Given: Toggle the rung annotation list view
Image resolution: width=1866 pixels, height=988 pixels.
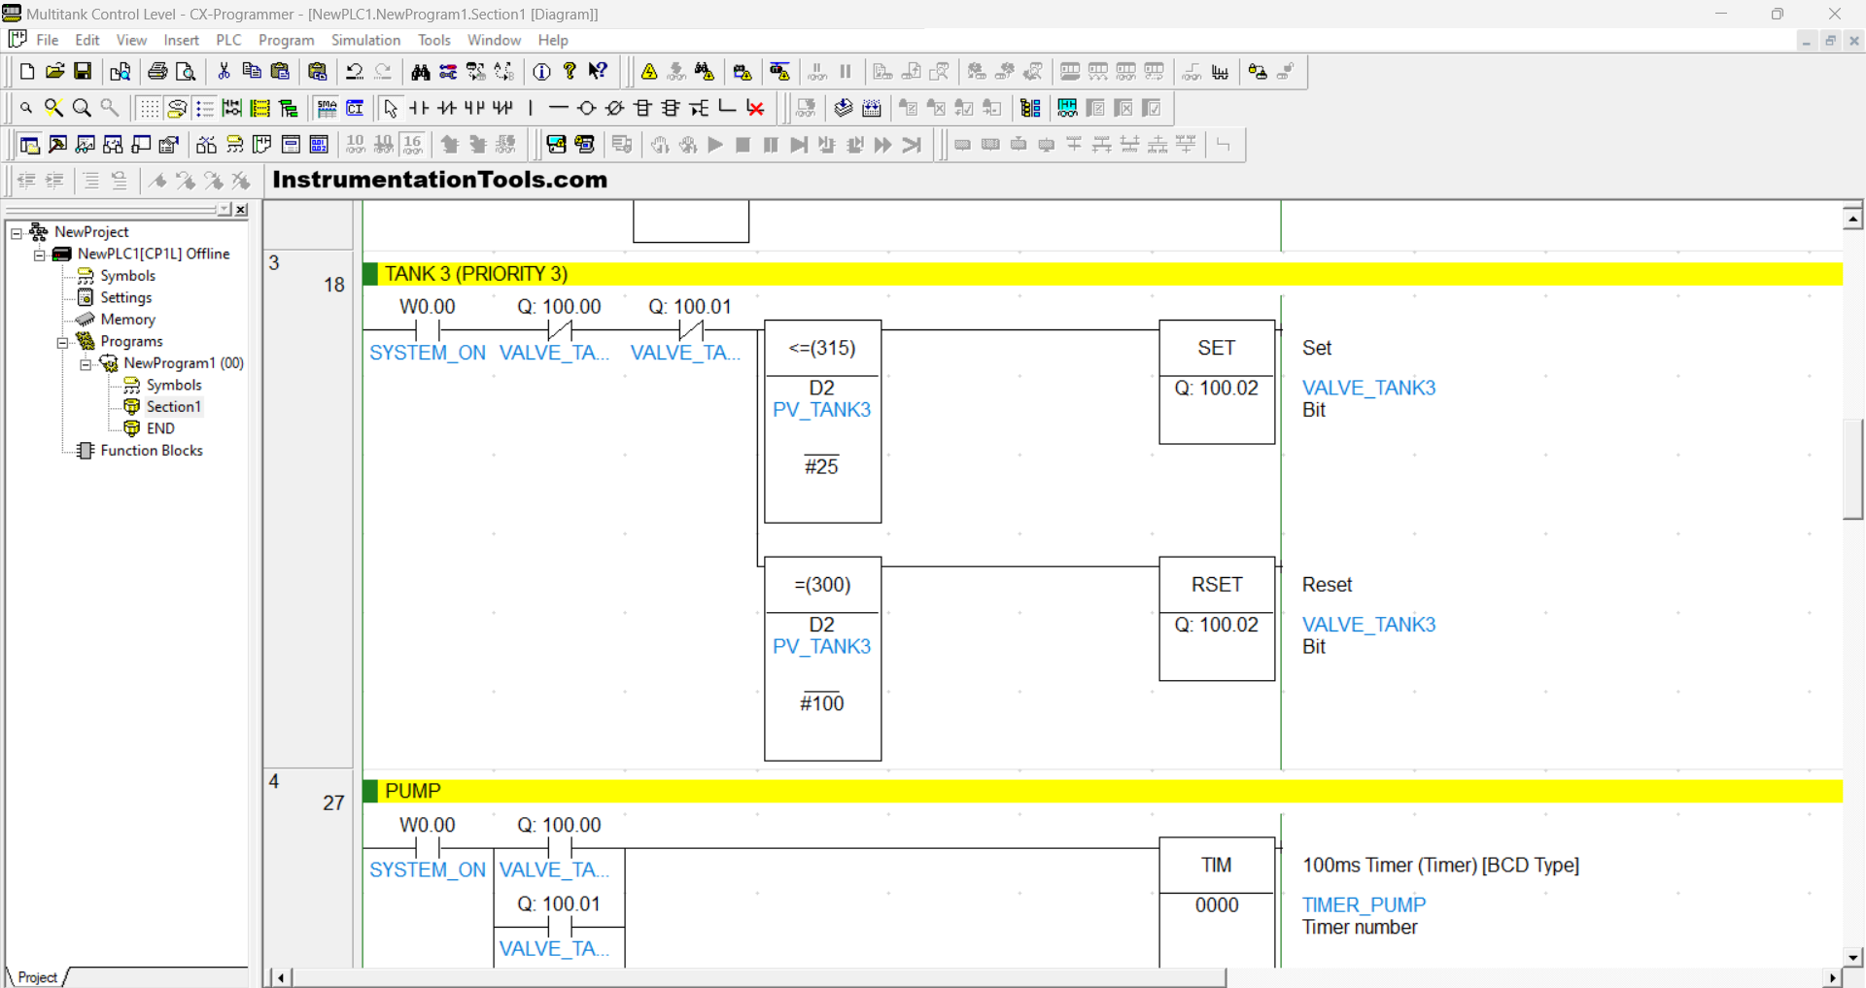Looking at the screenshot, I should [205, 108].
